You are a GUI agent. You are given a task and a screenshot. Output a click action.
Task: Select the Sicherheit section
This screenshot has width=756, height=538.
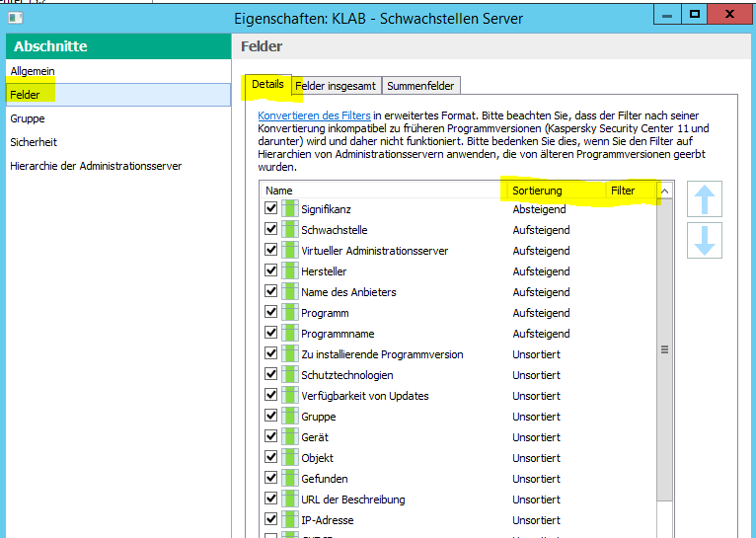coord(34,142)
